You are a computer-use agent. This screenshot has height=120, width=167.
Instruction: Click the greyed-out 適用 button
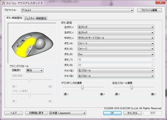tap(153, 113)
